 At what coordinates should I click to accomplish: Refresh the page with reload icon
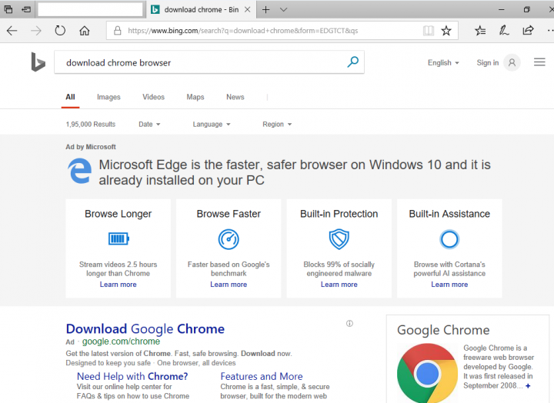click(60, 31)
